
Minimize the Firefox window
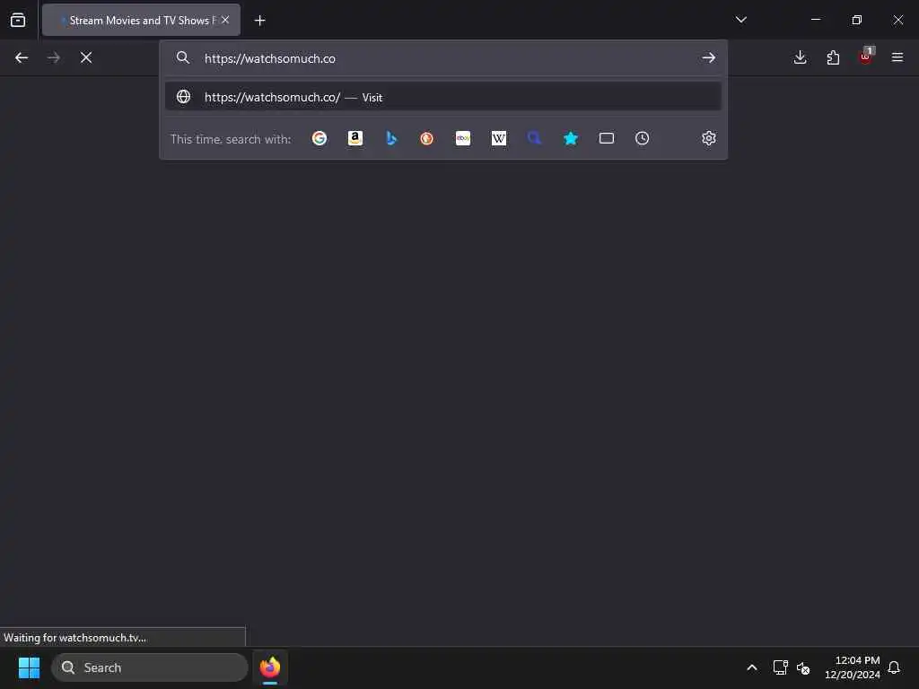(x=815, y=20)
